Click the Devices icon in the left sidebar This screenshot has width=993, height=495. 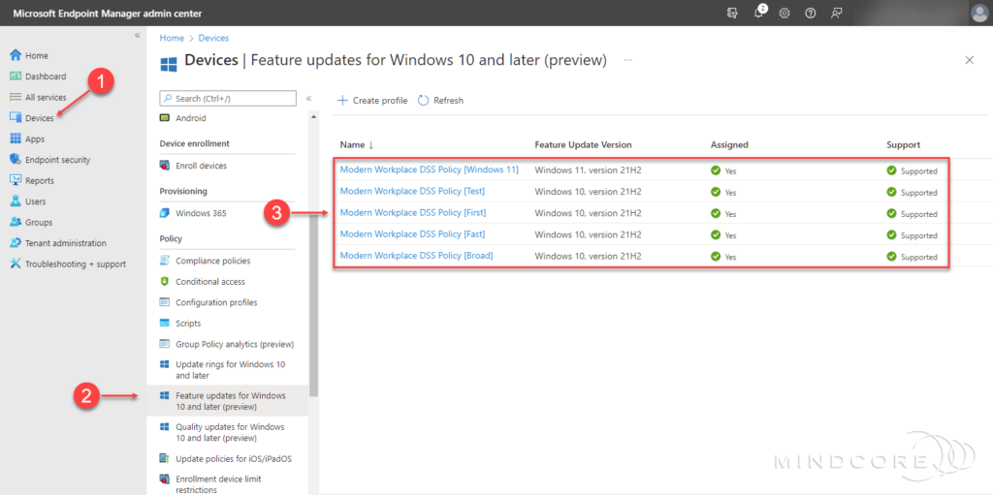[16, 118]
